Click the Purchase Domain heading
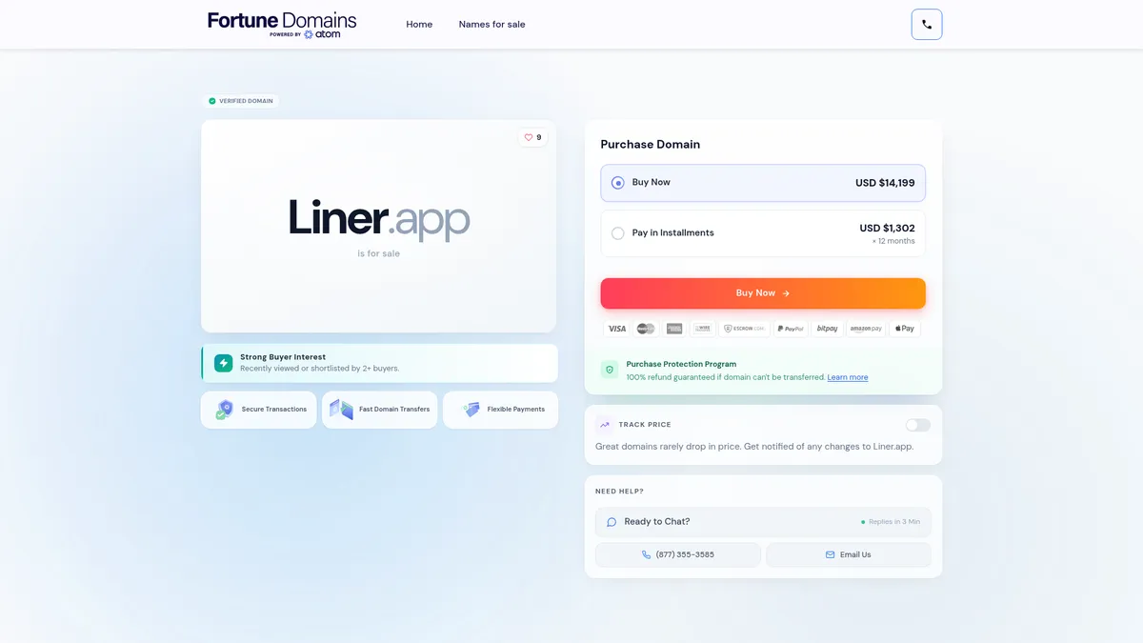The width and height of the screenshot is (1143, 643). click(651, 145)
